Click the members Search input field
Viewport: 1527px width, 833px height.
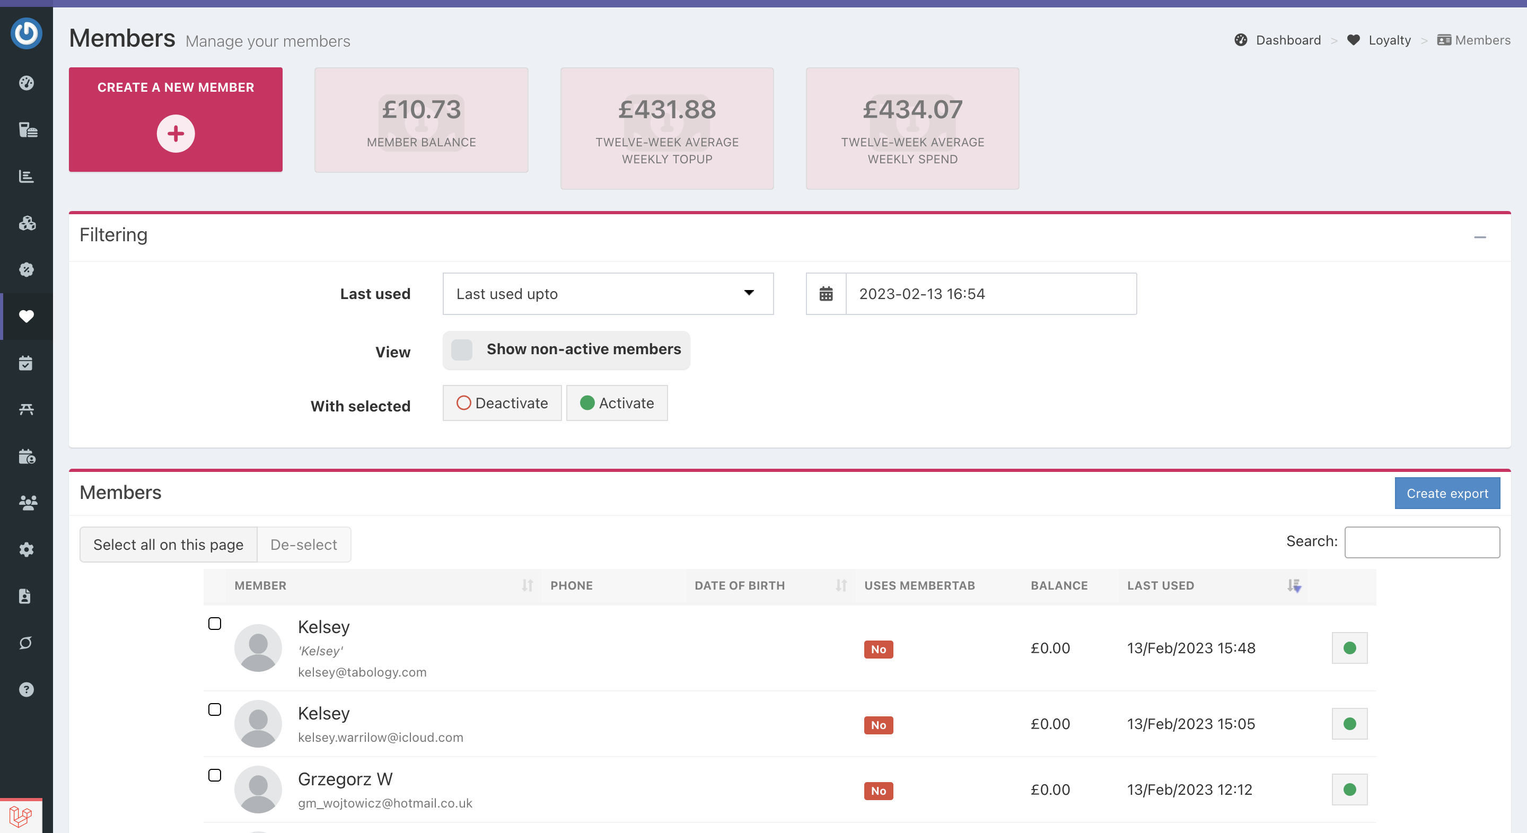click(1421, 542)
